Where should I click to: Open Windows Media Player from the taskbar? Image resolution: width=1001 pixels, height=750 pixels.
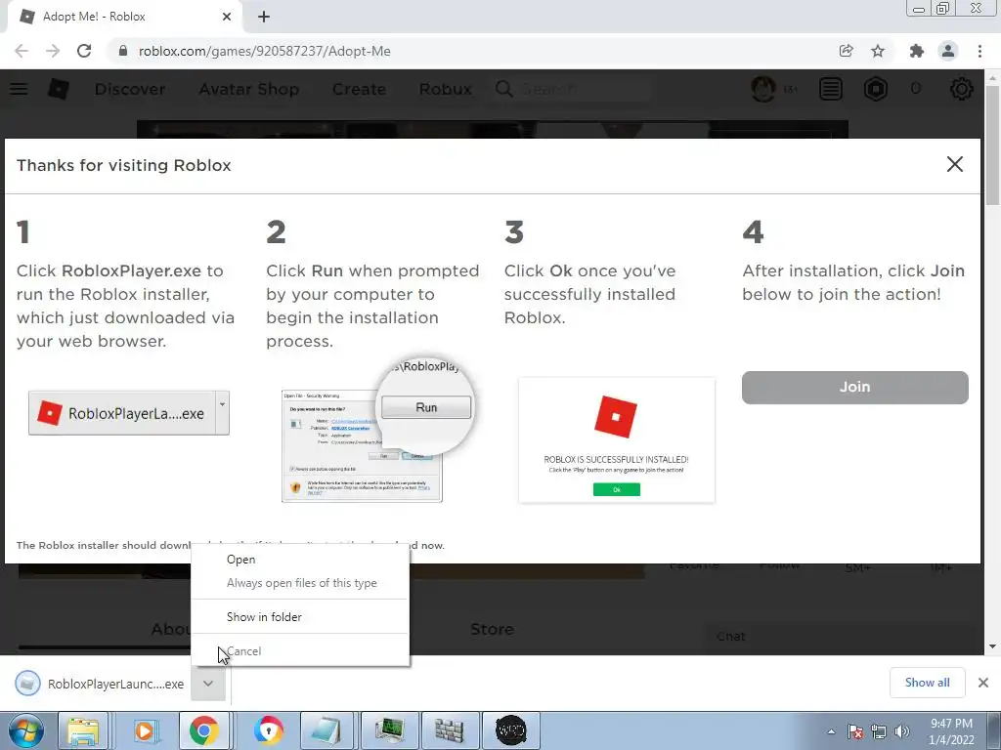[144, 730]
